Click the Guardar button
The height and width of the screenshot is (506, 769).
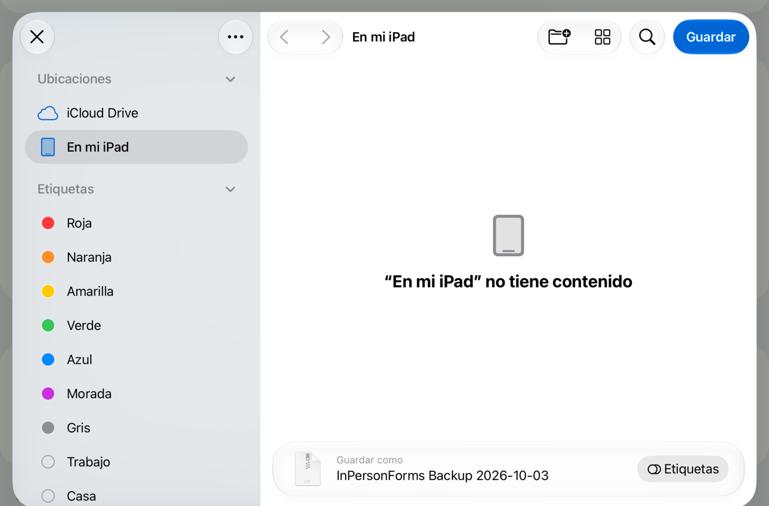[711, 37]
